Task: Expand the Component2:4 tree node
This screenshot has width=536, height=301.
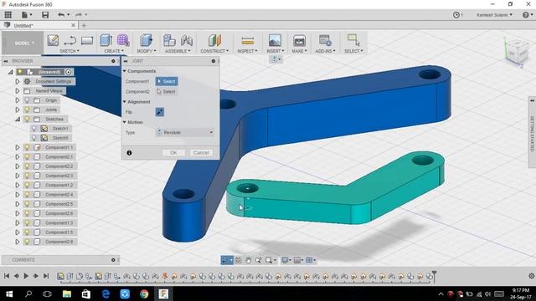Action: tap(17, 195)
